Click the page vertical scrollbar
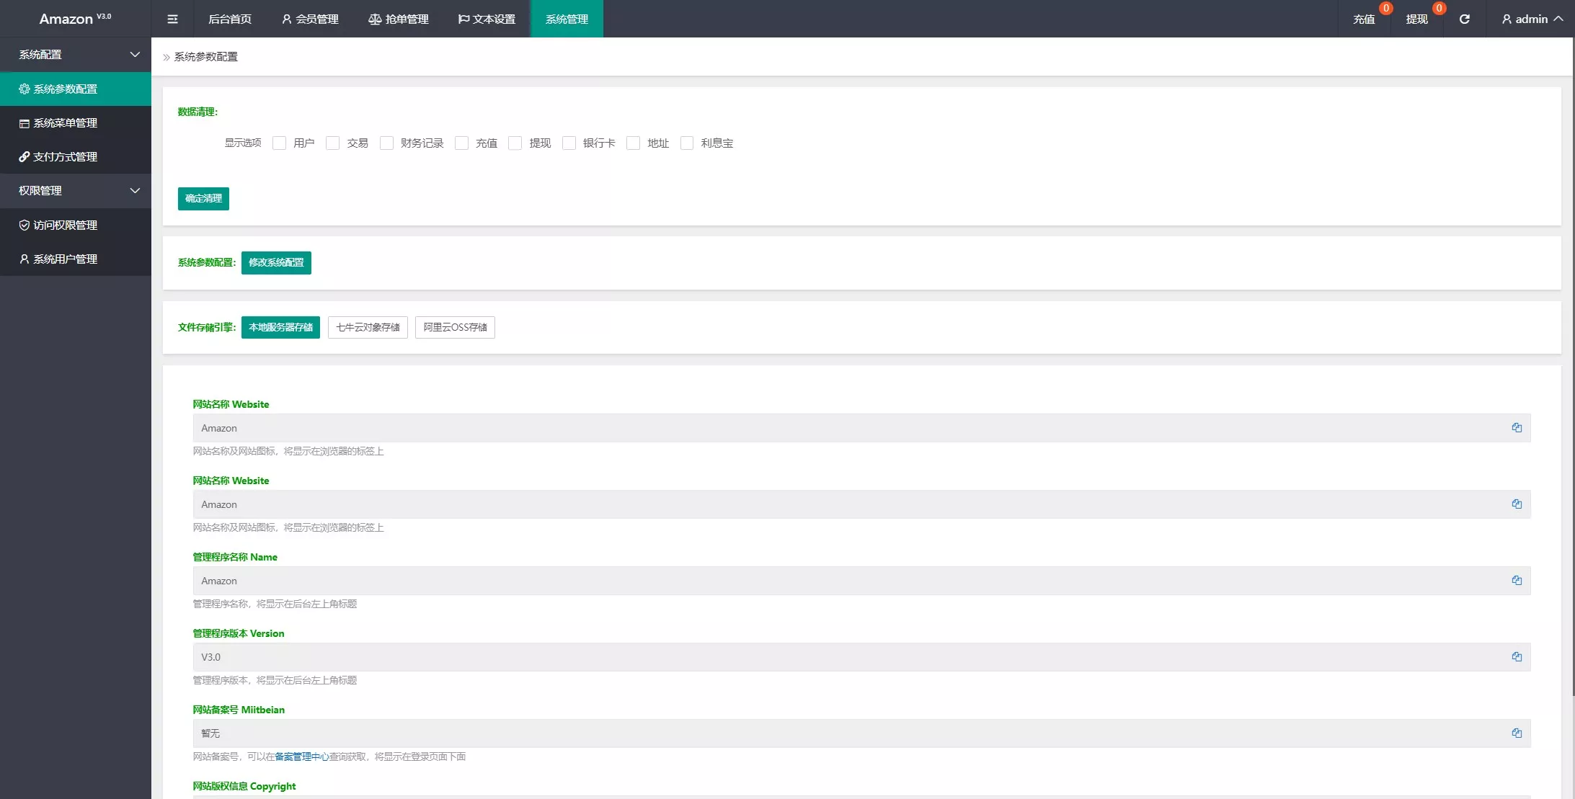This screenshot has height=799, width=1575. tap(1573, 360)
